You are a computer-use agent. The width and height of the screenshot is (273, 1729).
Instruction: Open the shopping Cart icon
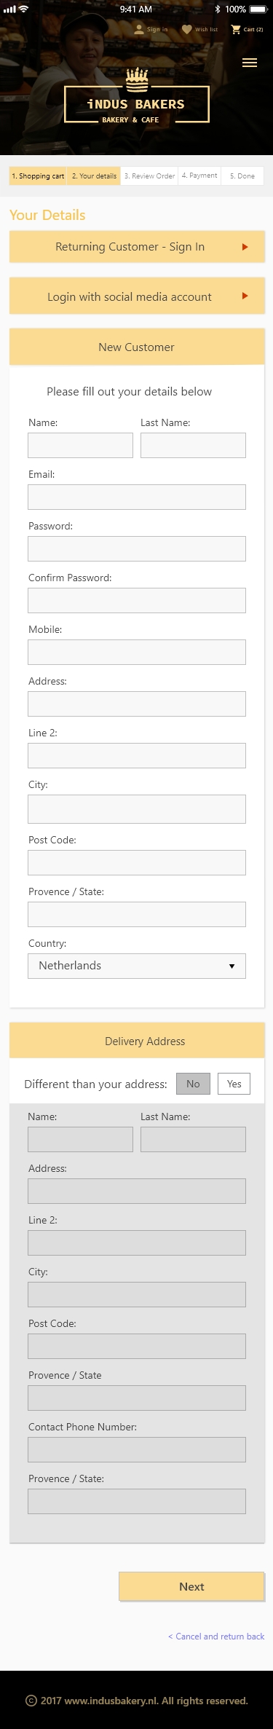coord(236,29)
